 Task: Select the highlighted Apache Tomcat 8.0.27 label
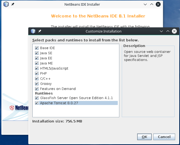click(x=59, y=103)
